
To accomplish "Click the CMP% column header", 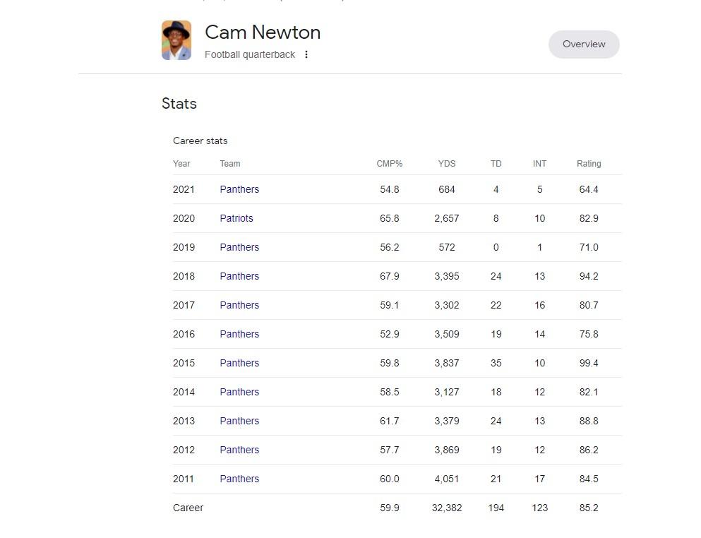I will [x=390, y=164].
